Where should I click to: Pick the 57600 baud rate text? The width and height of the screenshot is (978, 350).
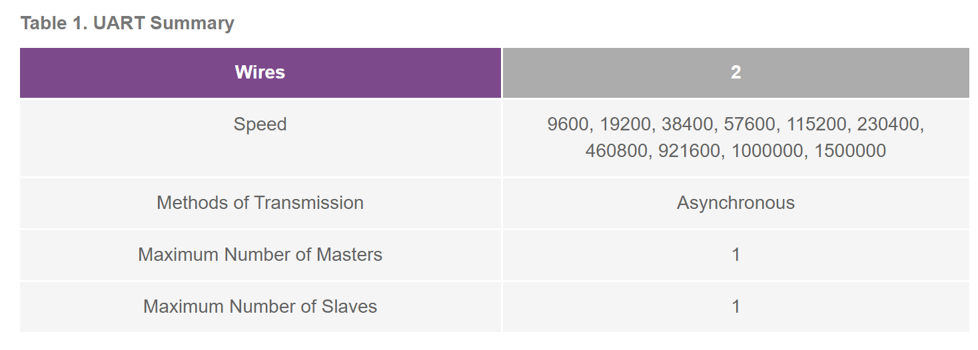pyautogui.click(x=749, y=124)
